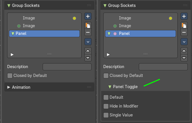Duplicate selected item in left panel
192x123 pixels.
point(88,25)
